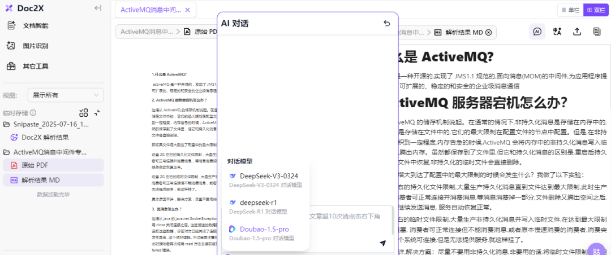
Task: Open 图片识别 in sidebar
Action: click(36, 46)
